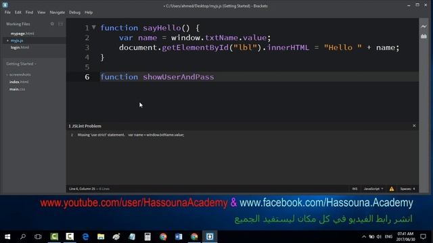The image size is (433, 243).
Task: Click the '1 JSLint Problem' panel title
Action: coord(85,126)
